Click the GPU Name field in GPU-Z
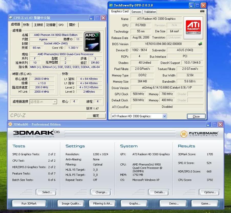Image resolution: width=231 pixels, height=213 pixels. coord(156,19)
